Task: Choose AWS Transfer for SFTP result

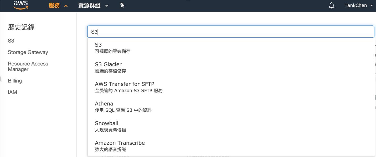Action: pos(231,87)
